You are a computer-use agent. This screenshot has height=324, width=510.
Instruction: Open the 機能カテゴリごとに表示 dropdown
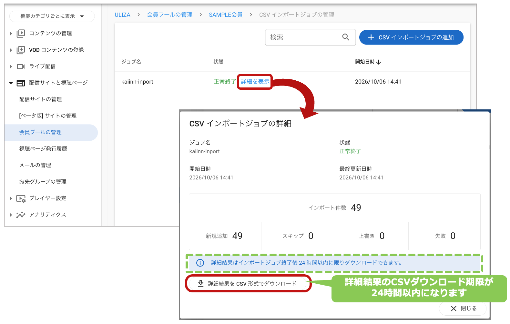click(x=52, y=16)
